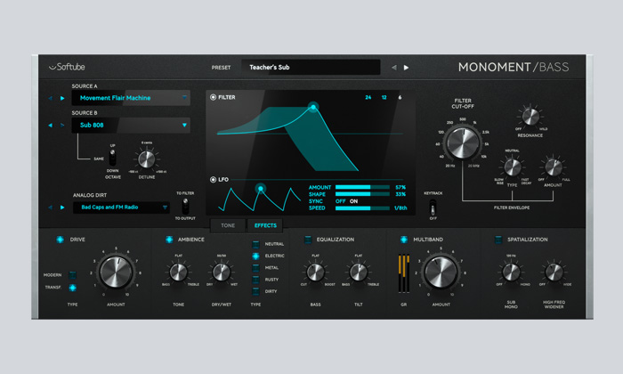Image resolution: width=623 pixels, height=374 pixels.
Task: Choose Dirty ambience type
Action: click(x=256, y=291)
